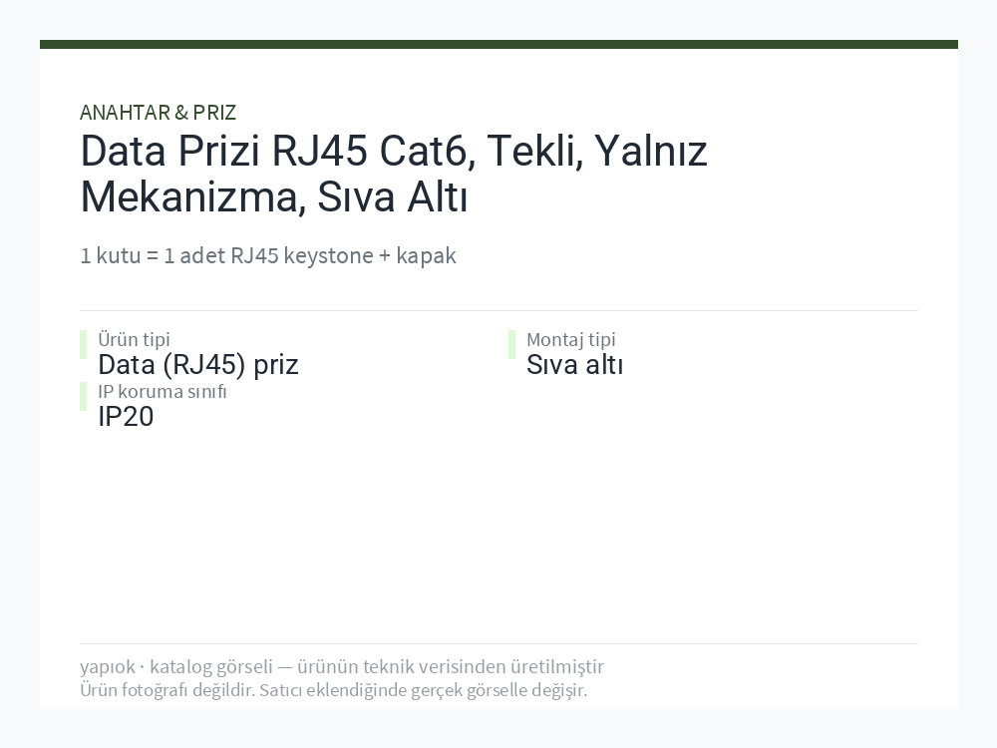Screen dimensions: 997x748
Task: Select the Sıva altı value
Action: click(x=575, y=364)
